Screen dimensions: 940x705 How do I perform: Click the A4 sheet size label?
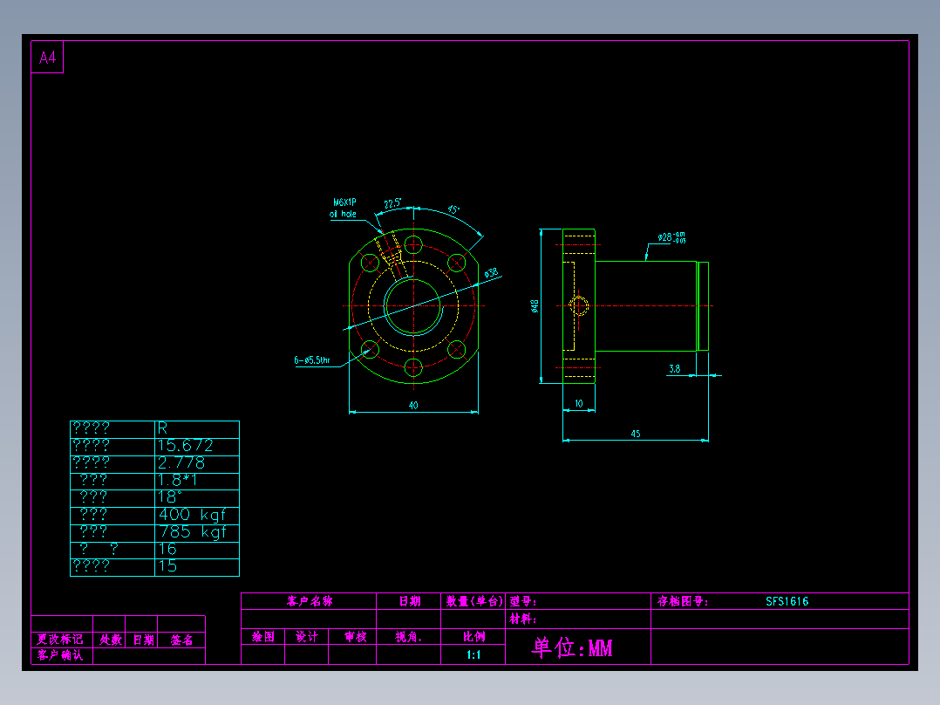coord(47,58)
